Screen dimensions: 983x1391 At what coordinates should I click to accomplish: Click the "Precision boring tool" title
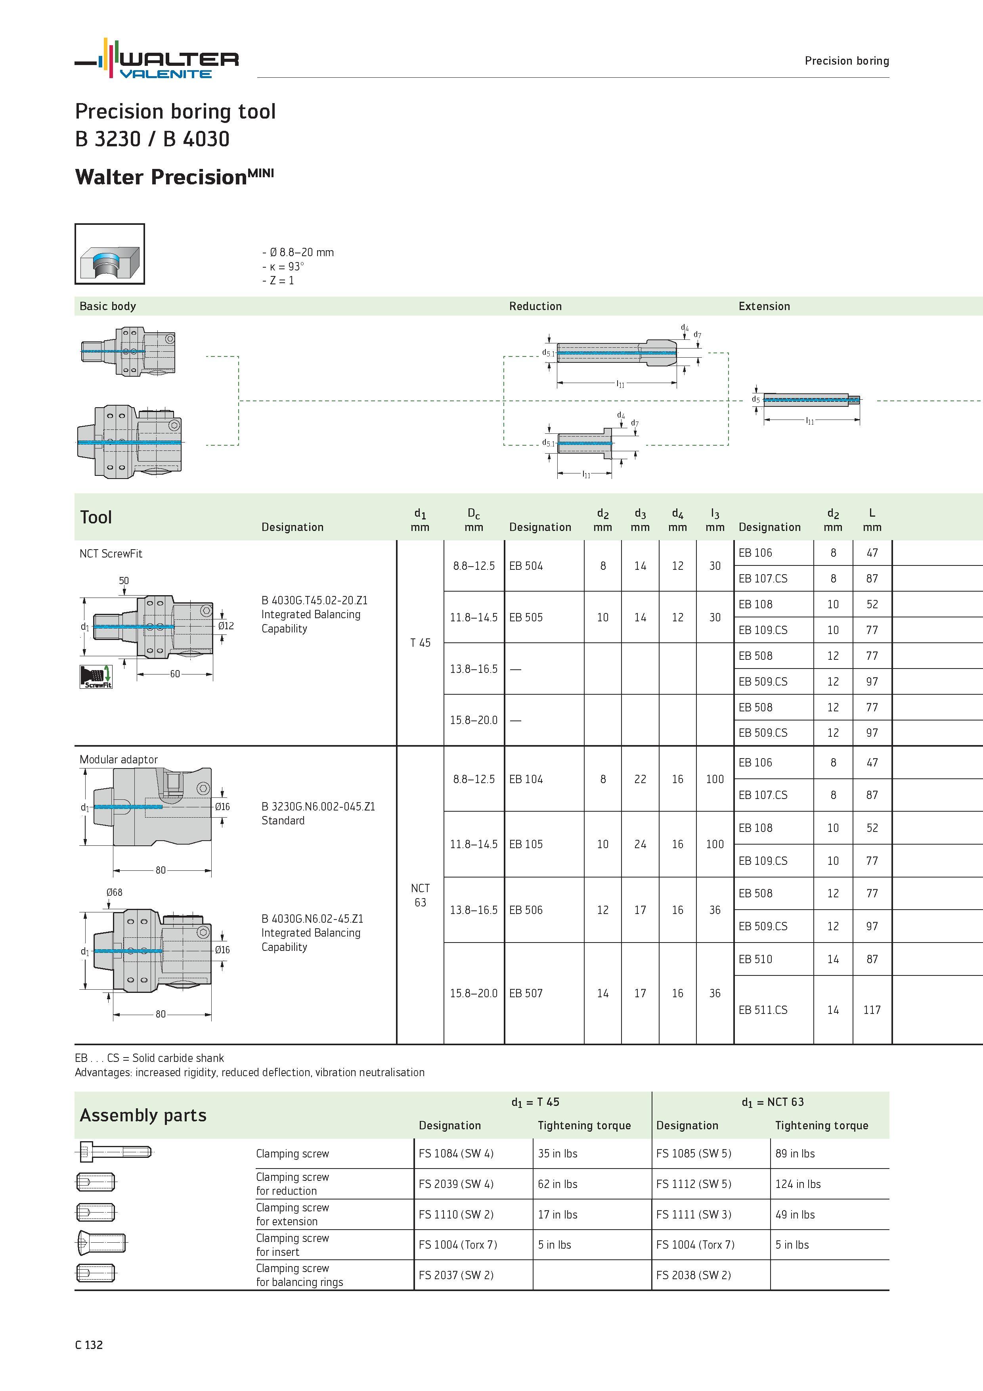coord(176,111)
